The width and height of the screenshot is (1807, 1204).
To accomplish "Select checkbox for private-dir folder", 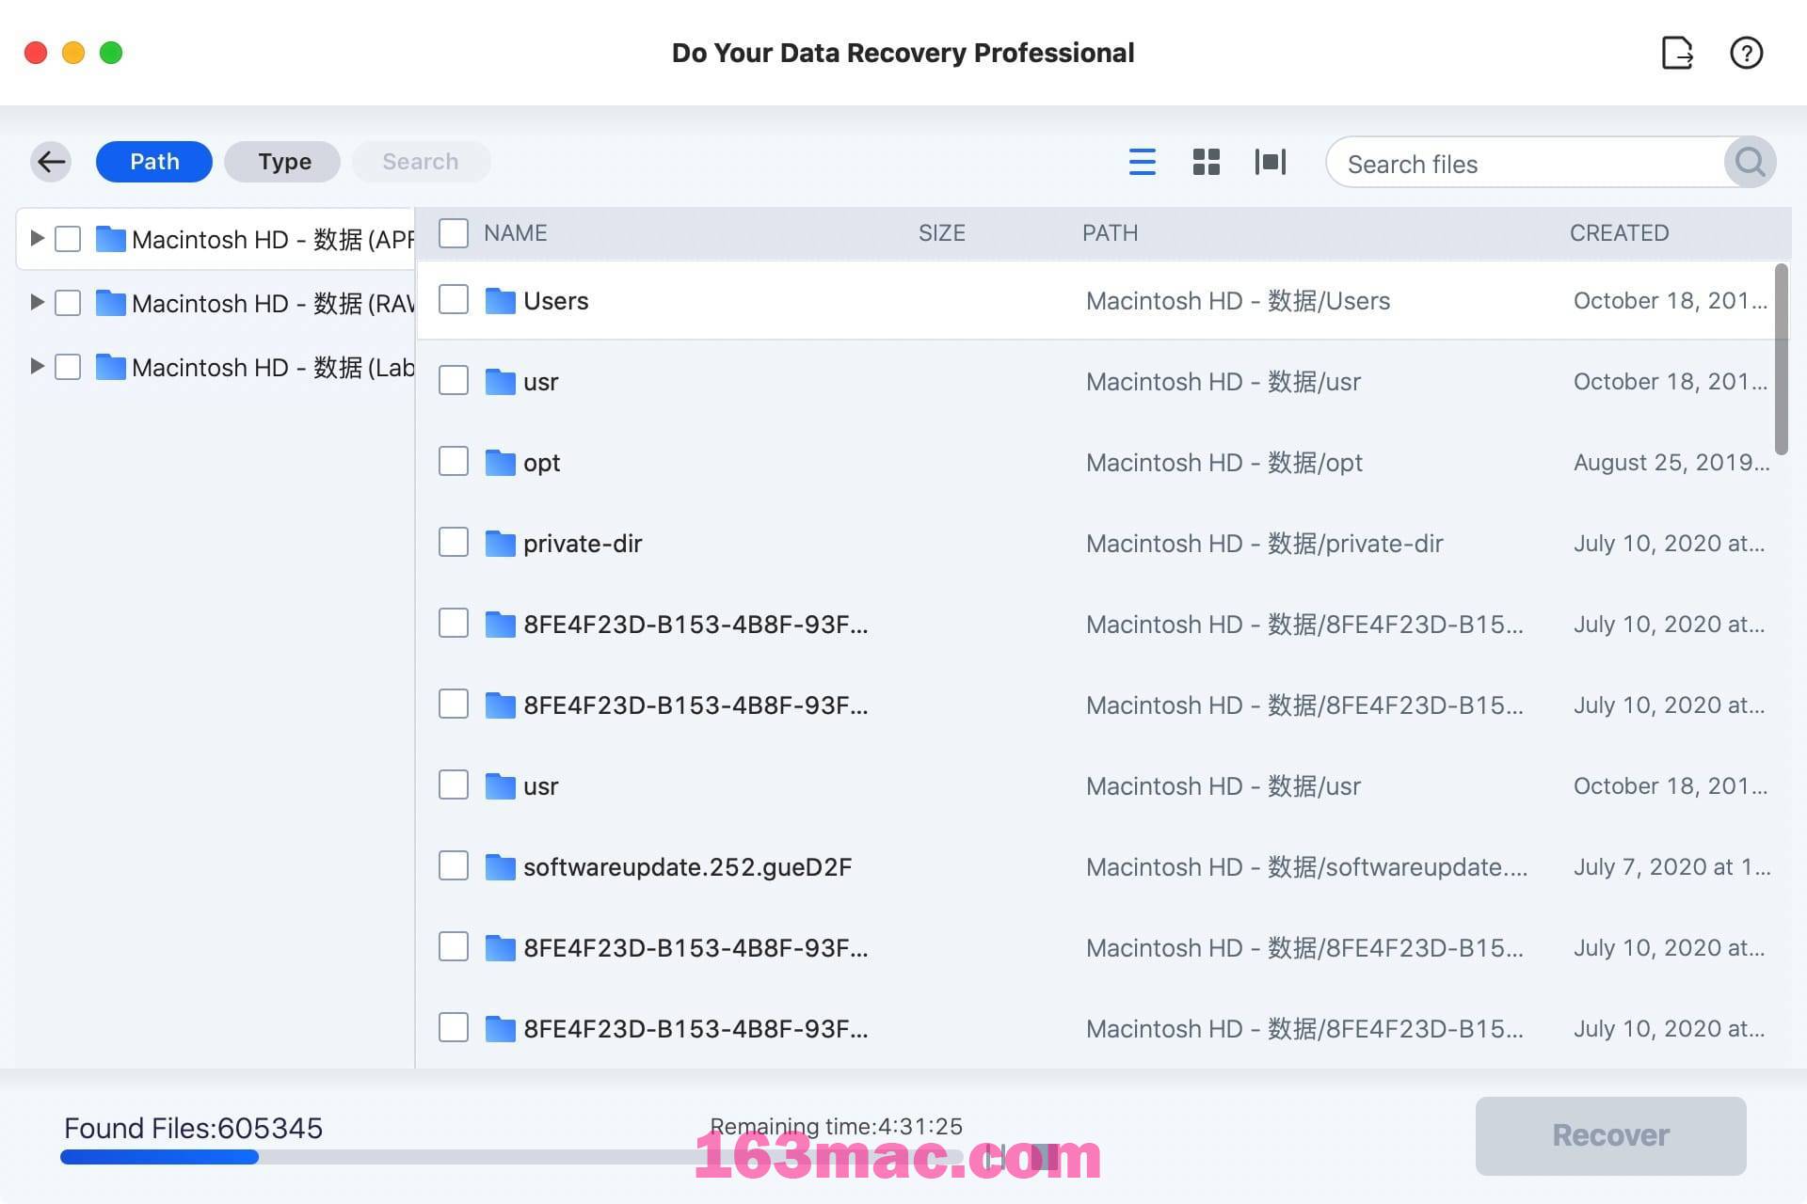I will (x=453, y=543).
